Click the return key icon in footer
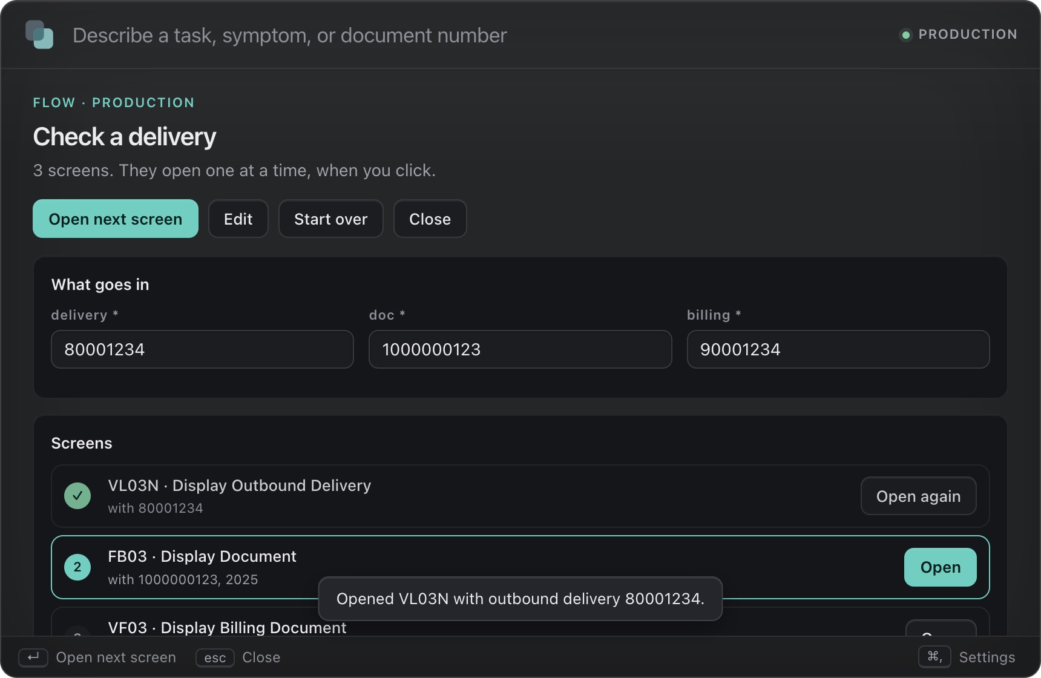Screen dimensions: 1041x678 click(33, 657)
